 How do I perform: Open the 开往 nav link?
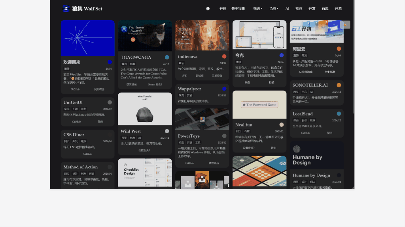(223, 9)
